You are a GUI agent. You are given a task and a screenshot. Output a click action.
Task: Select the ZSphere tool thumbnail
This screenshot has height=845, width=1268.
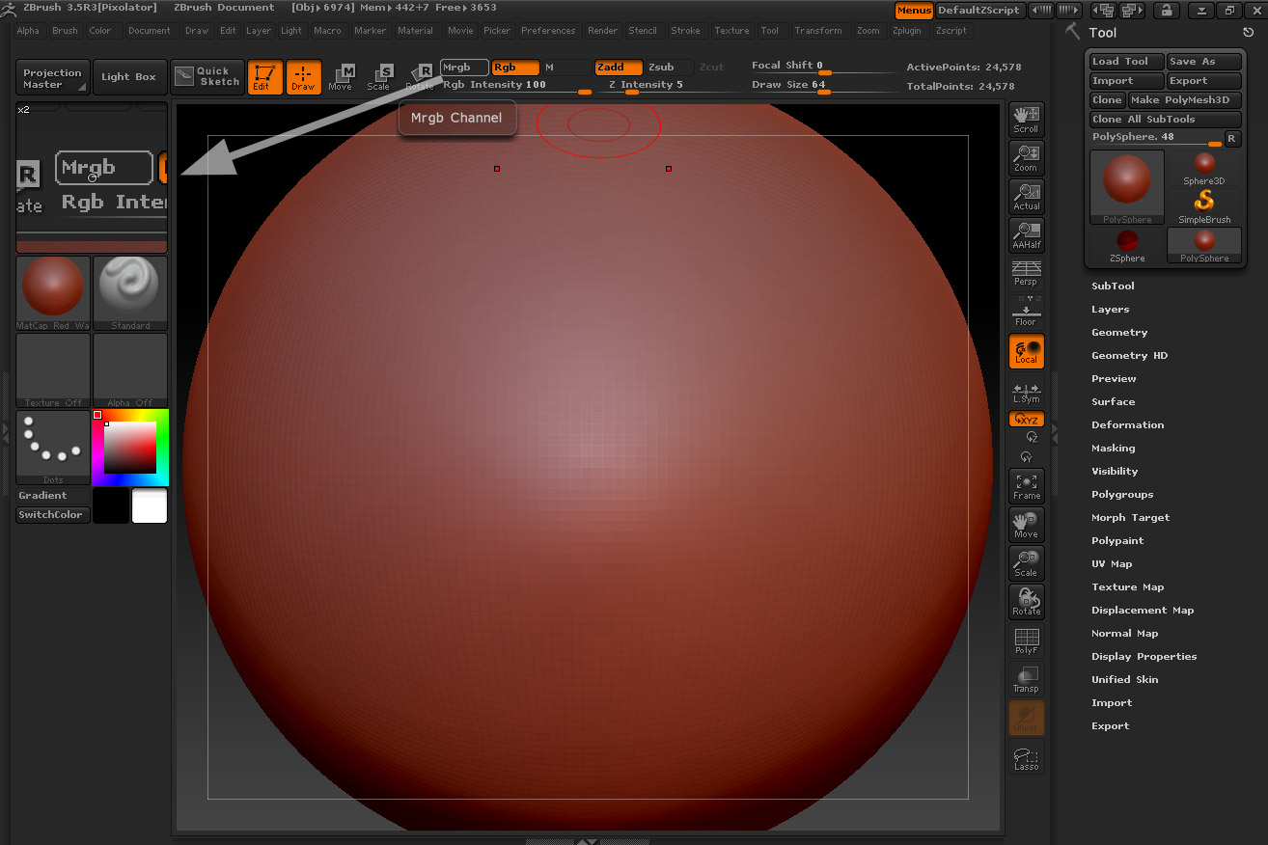tap(1127, 245)
